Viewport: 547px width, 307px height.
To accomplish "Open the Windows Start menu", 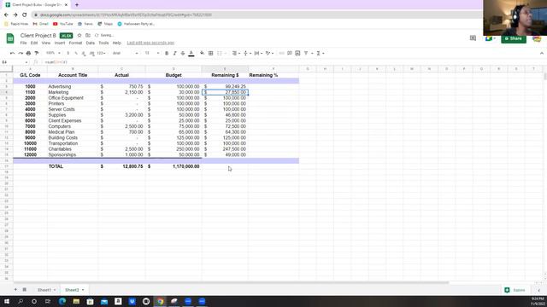I will coord(7,301).
